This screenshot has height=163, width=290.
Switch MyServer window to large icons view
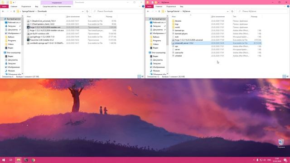(x=287, y=77)
